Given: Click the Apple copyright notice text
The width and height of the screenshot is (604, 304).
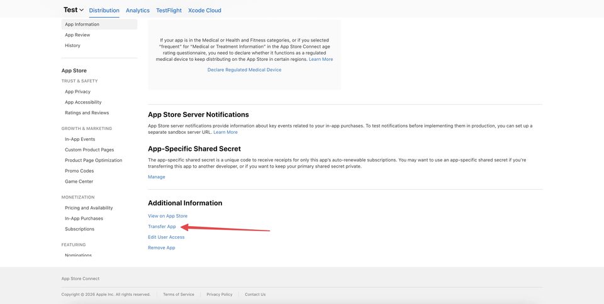Looking at the screenshot, I should tap(106, 295).
